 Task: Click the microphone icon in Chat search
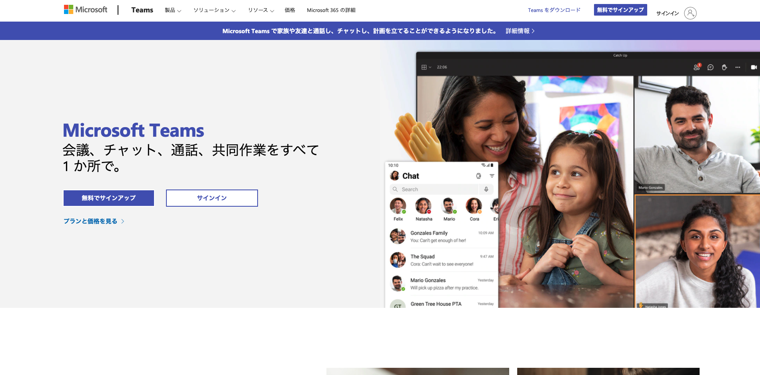(486, 189)
